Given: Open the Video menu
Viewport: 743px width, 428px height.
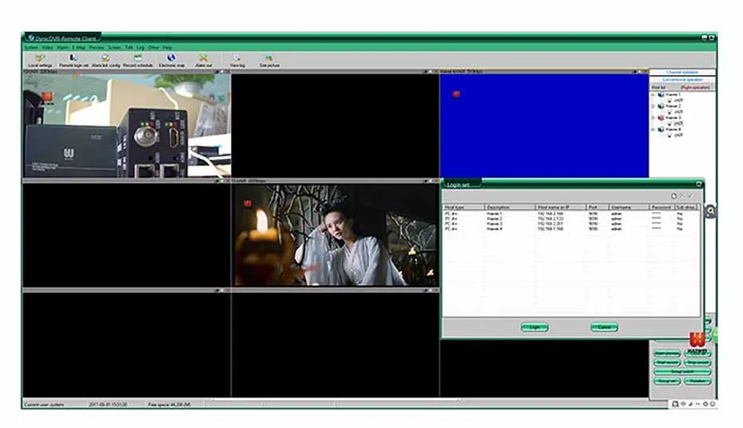Looking at the screenshot, I should pyautogui.click(x=47, y=47).
